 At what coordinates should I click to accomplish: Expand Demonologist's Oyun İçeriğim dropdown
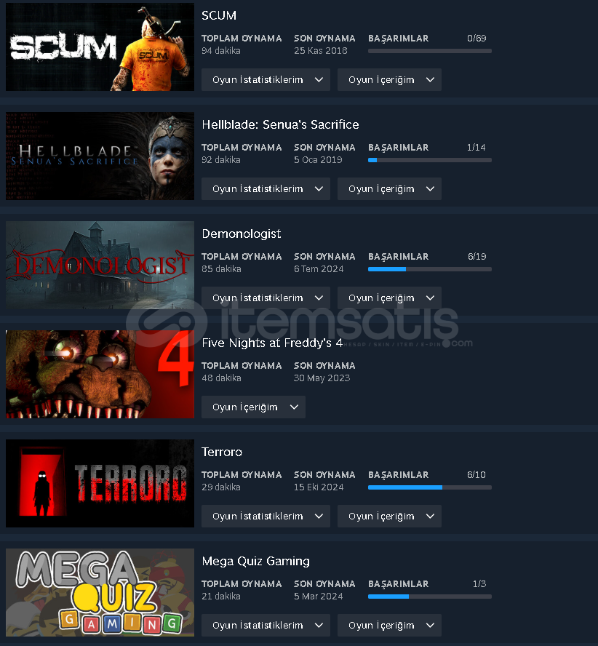[389, 298]
